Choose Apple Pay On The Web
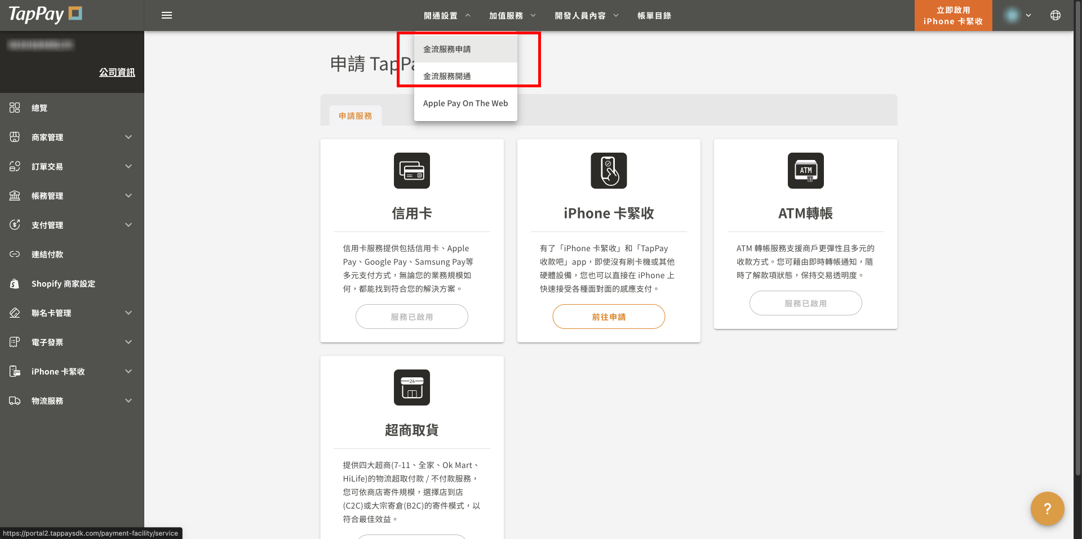 click(465, 104)
